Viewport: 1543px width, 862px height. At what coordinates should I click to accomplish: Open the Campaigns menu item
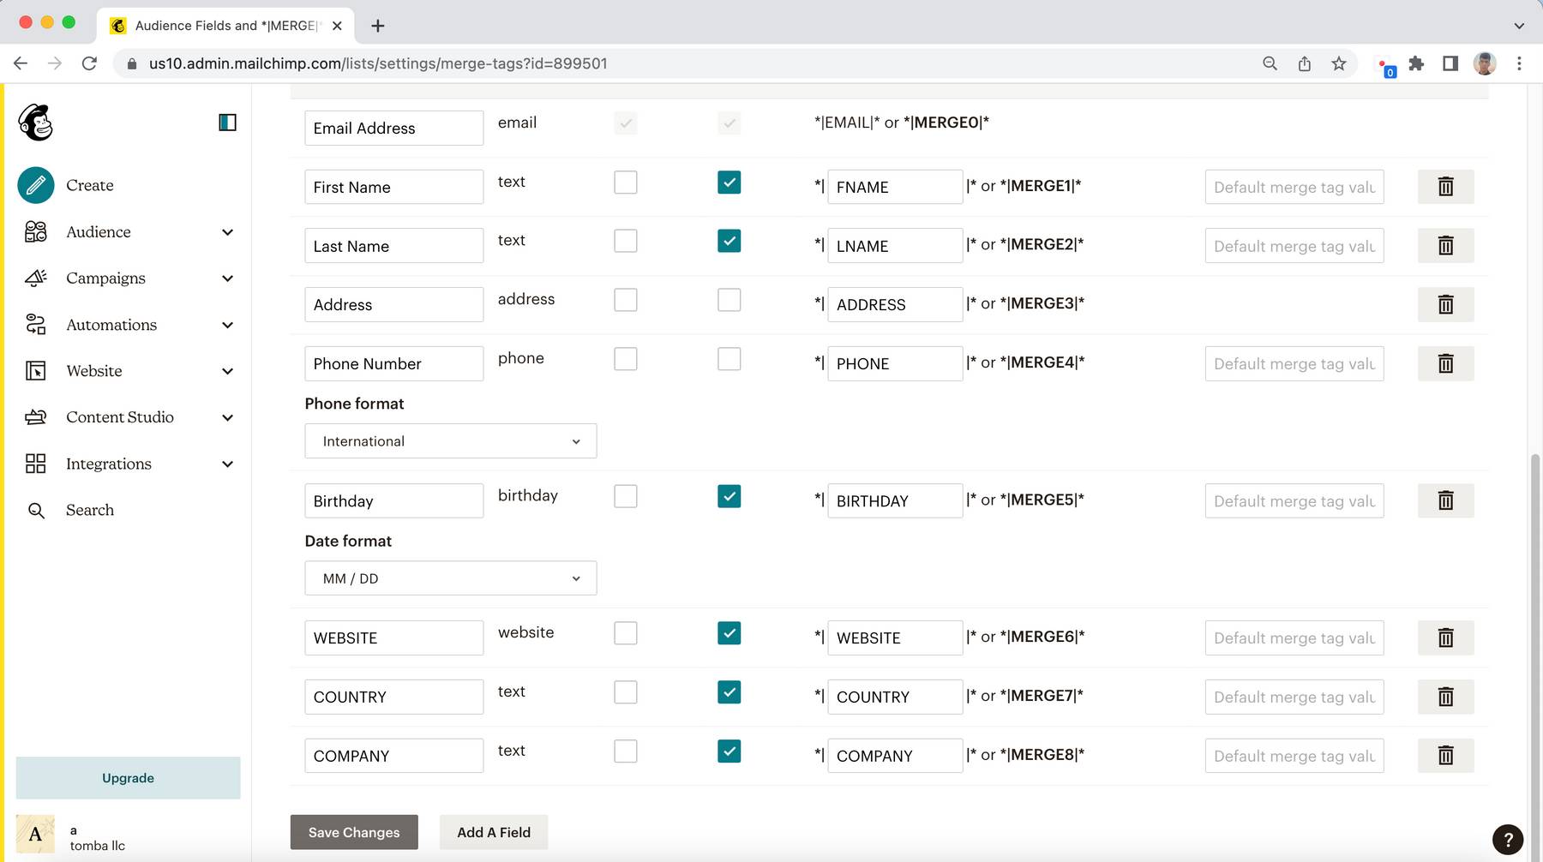point(105,278)
